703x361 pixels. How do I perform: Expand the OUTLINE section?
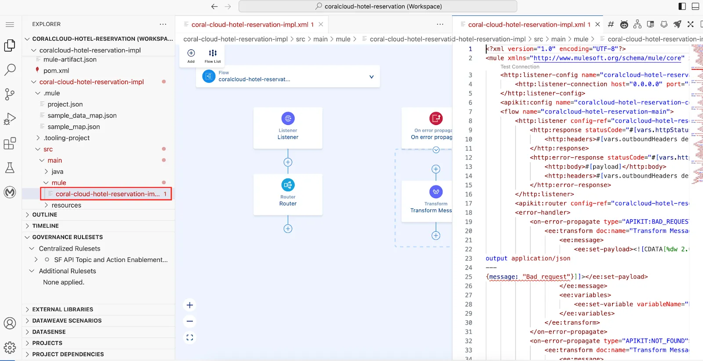44,214
